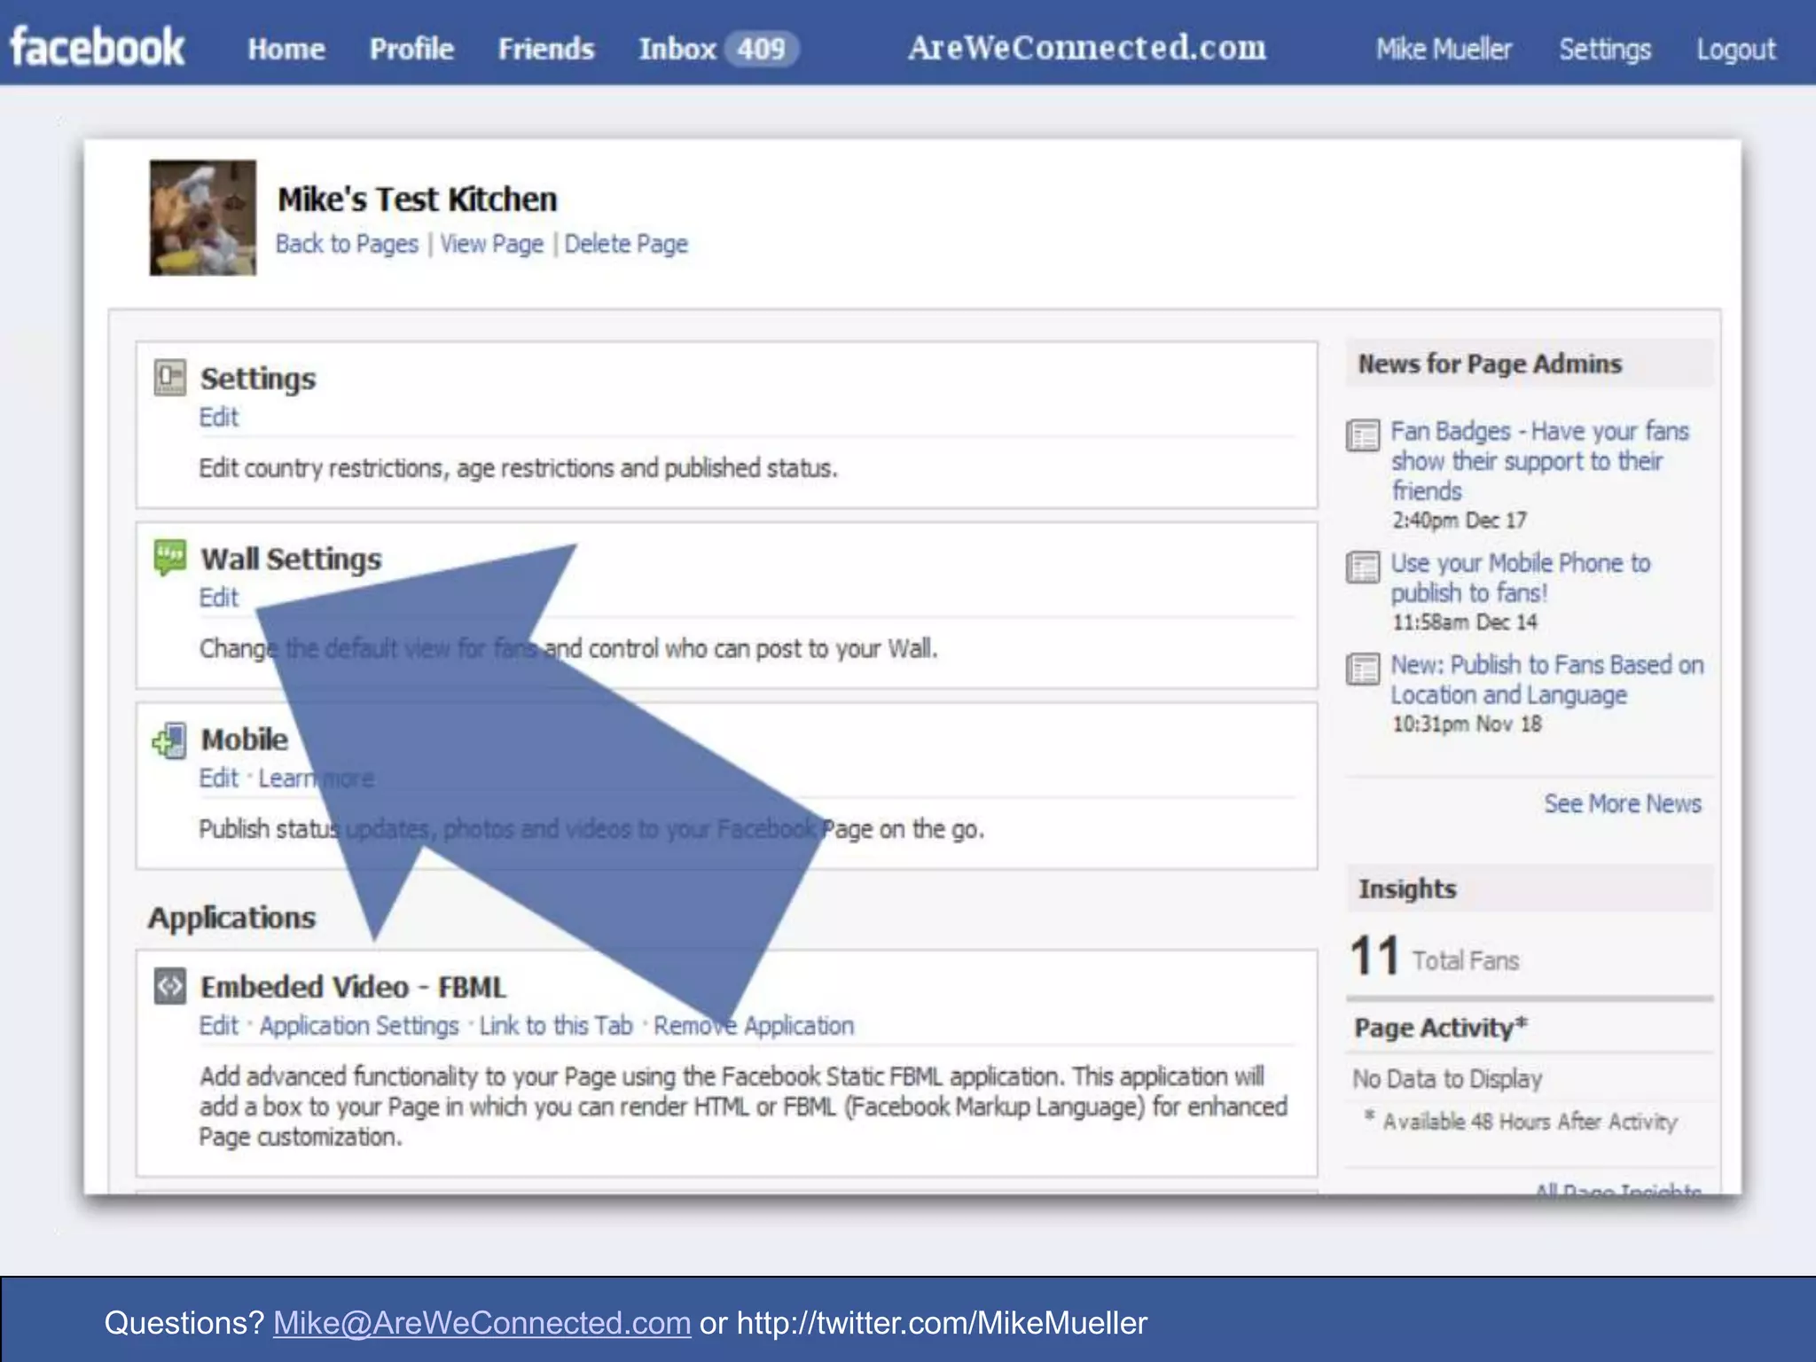The width and height of the screenshot is (1816, 1362).
Task: Click the Mobile phone icon
Action: (169, 740)
